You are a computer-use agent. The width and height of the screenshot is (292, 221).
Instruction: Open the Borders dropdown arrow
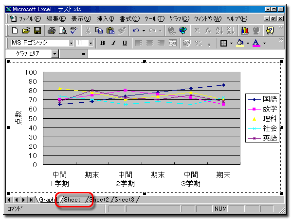tap(231, 44)
